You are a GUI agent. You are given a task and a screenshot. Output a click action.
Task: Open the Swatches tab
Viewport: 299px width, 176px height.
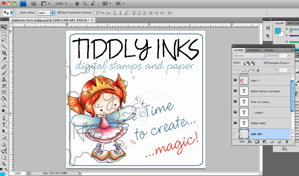point(293,23)
